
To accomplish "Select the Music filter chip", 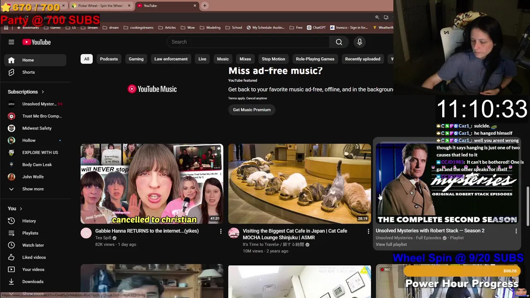I will point(223,59).
